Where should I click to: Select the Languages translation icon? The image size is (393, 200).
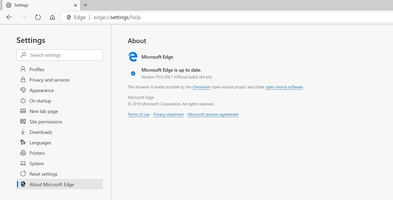tap(23, 142)
